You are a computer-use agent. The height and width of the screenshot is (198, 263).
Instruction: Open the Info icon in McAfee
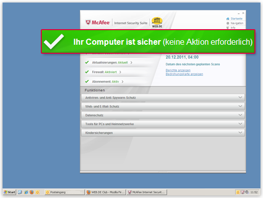coord(228,28)
